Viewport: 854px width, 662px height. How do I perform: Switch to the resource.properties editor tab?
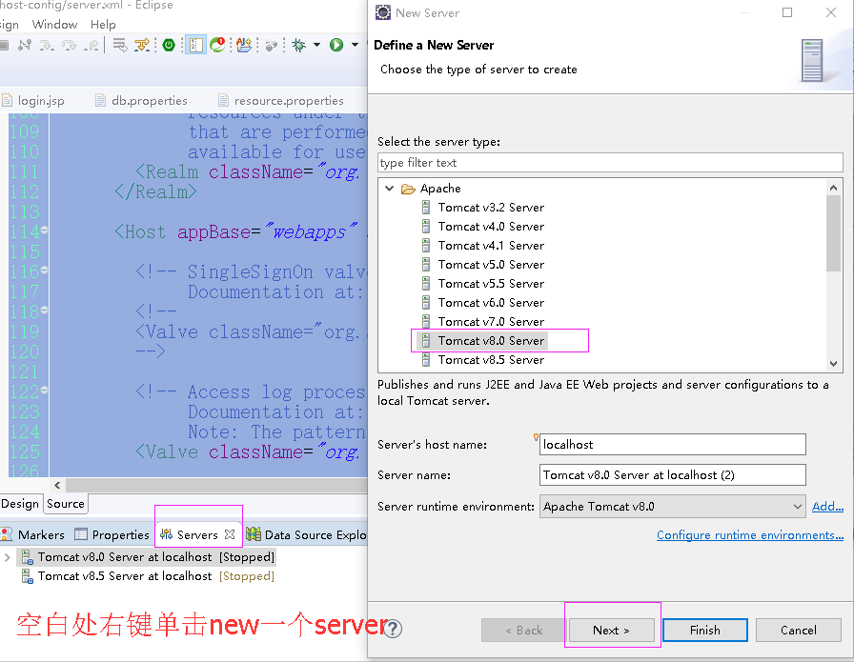click(280, 101)
